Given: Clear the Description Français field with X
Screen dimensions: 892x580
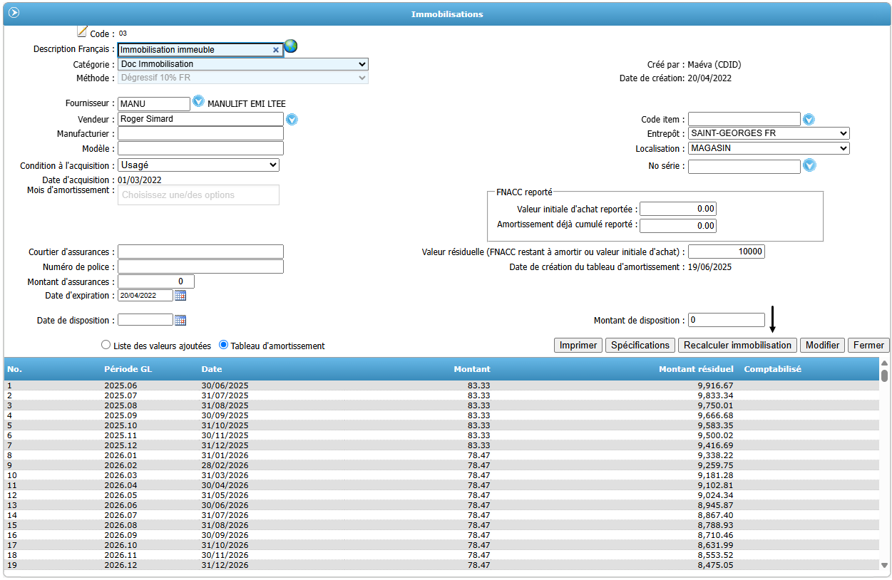Looking at the screenshot, I should click(276, 50).
